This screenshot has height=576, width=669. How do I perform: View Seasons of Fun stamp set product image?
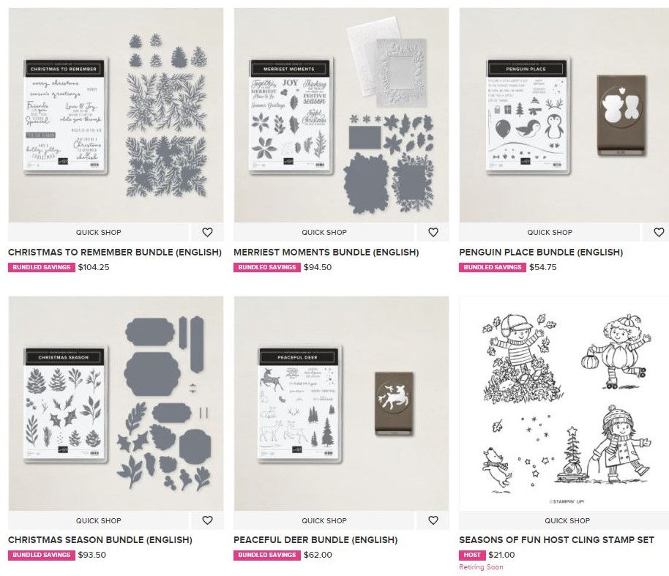tap(564, 403)
